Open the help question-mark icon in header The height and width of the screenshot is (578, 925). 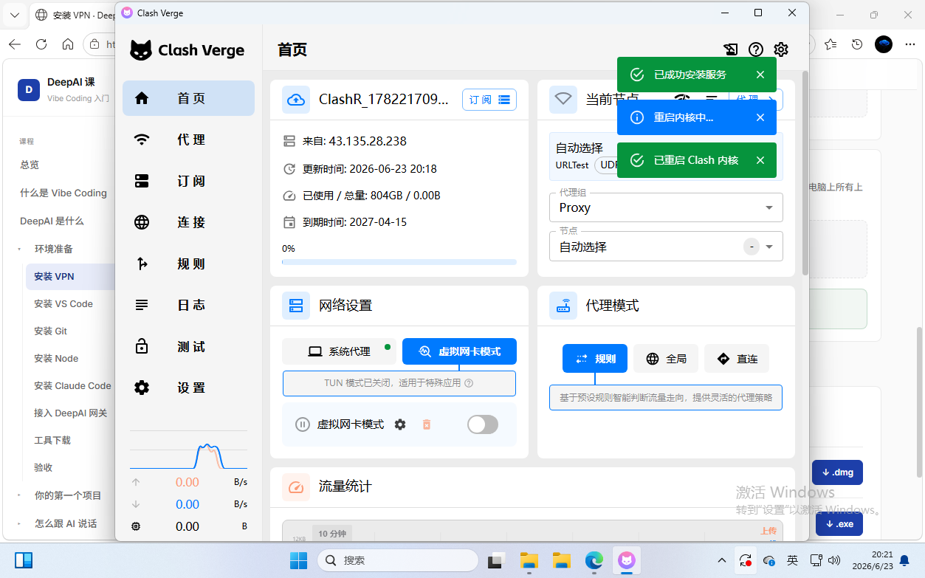755,49
